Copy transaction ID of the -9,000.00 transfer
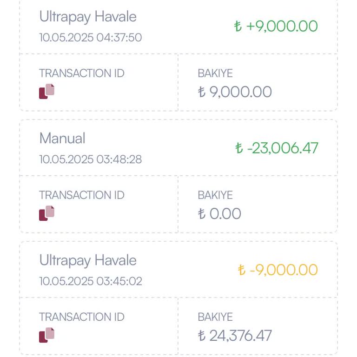357x357 pixels. coord(47,335)
